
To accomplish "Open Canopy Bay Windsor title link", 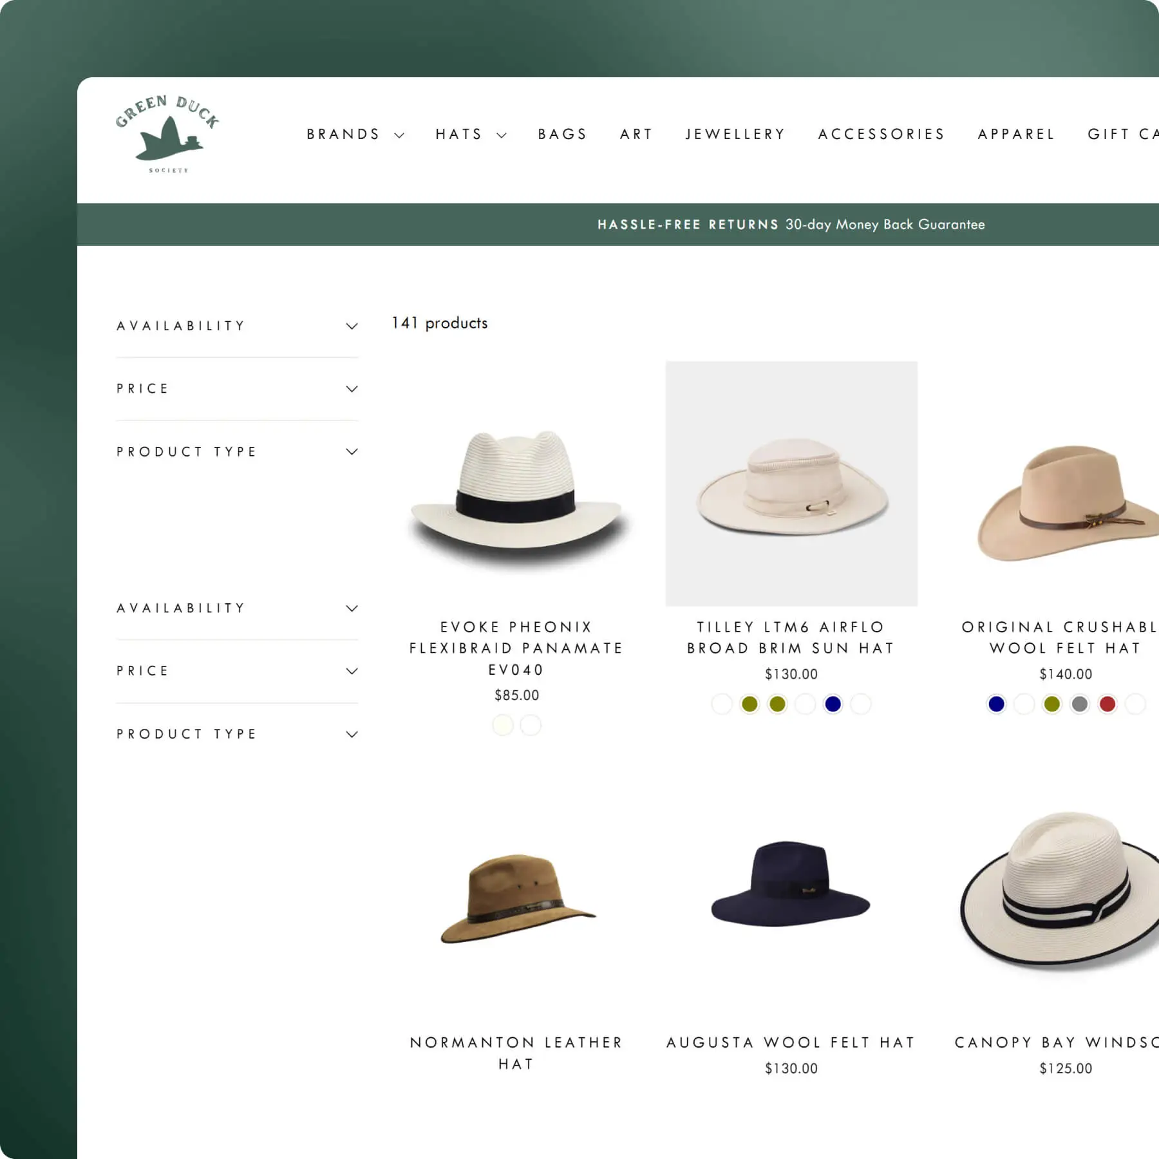I will click(1057, 1042).
